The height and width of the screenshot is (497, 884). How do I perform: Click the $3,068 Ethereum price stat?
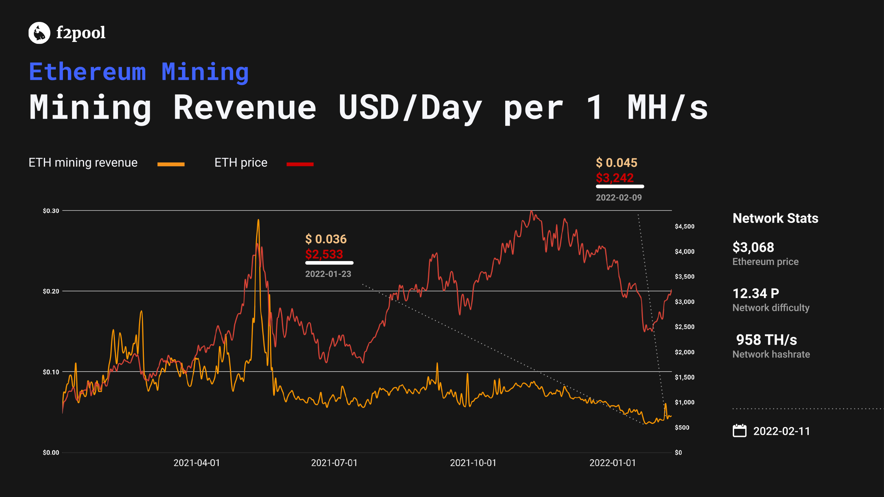(753, 247)
